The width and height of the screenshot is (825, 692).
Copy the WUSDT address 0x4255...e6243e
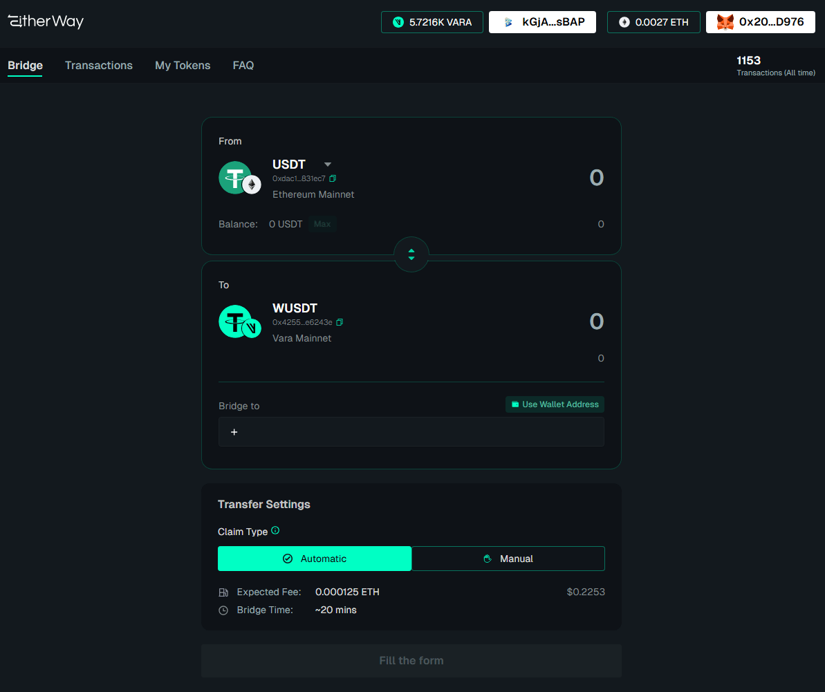340,322
